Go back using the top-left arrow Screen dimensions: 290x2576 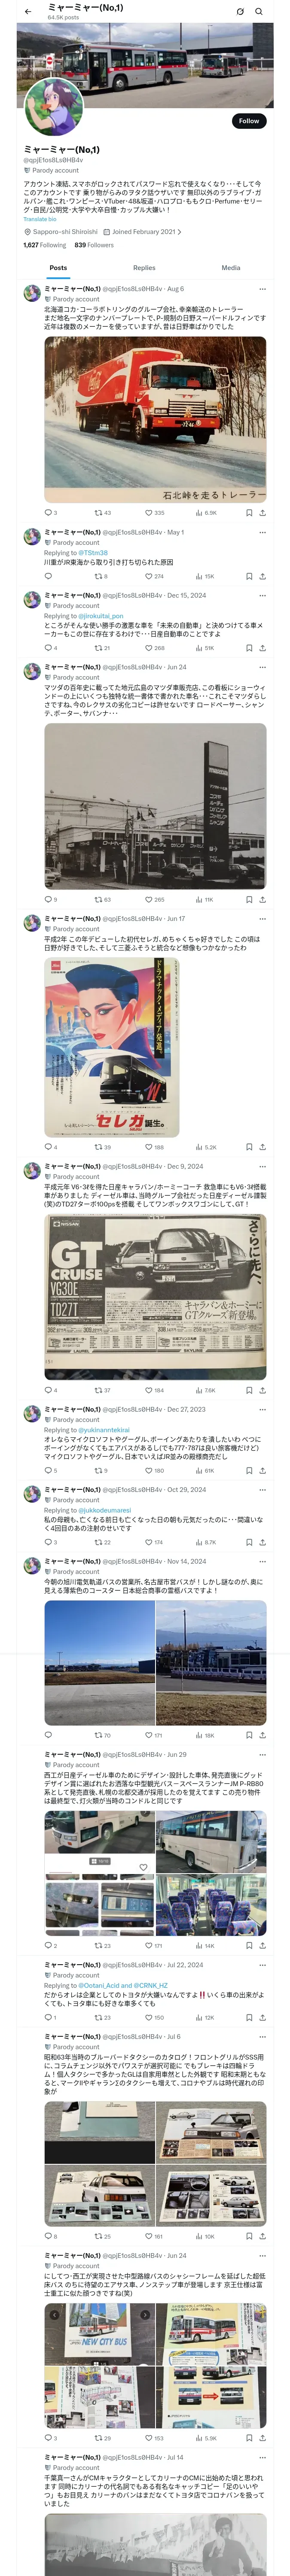pyautogui.click(x=28, y=12)
